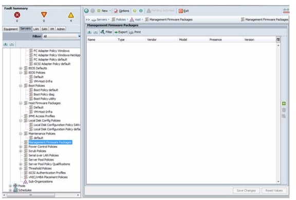Switch to the SAN tab
This screenshot has width=296, height=200.
click(x=44, y=29)
